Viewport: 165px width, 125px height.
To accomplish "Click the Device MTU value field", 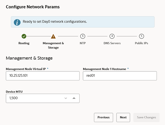I will [x=34, y=98].
